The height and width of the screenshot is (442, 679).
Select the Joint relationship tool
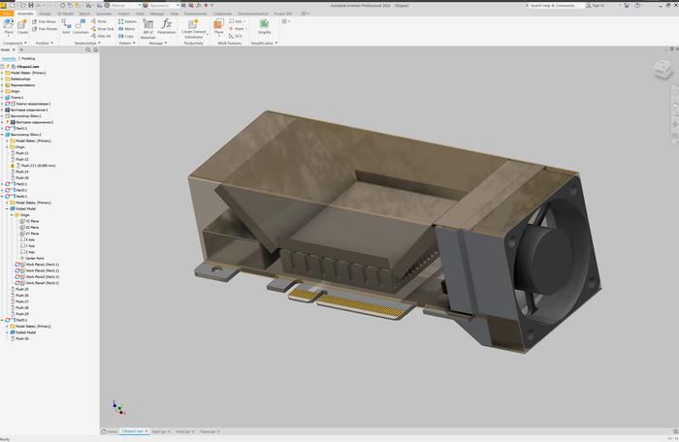click(x=66, y=26)
